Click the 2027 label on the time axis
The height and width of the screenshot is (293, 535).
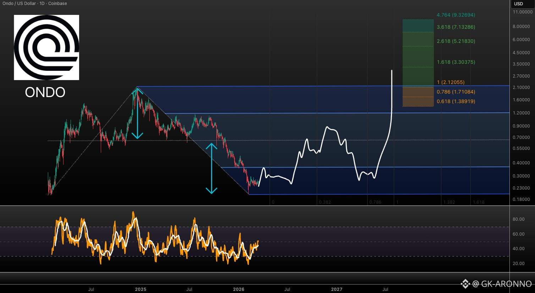[337, 289]
